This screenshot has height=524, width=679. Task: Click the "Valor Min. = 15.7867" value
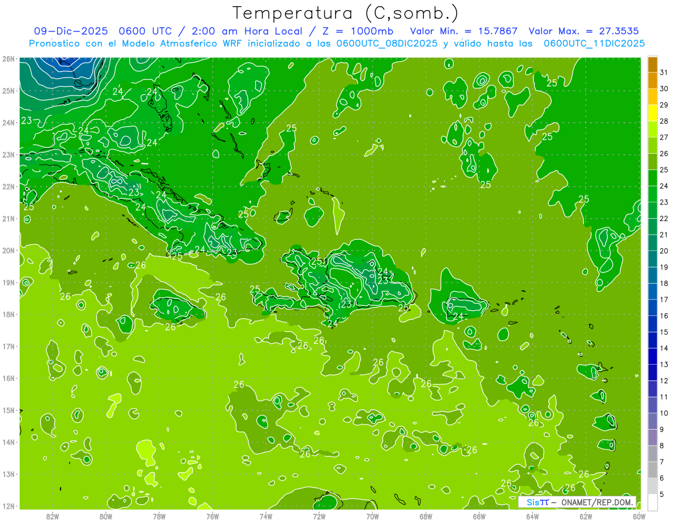click(x=464, y=31)
